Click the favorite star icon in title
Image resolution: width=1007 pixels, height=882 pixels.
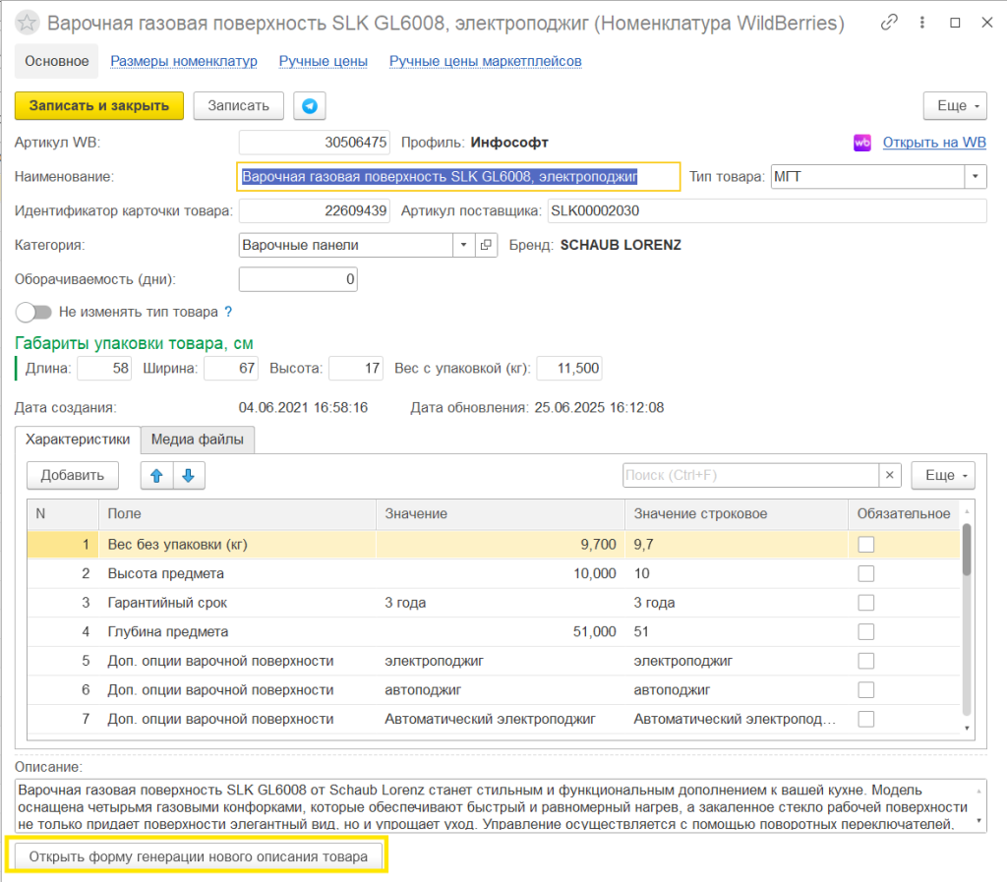click(30, 23)
